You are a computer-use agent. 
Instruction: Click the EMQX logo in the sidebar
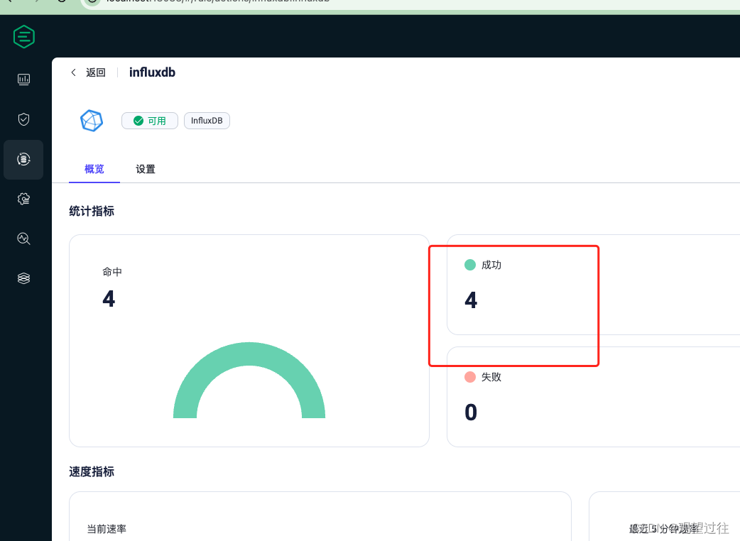coord(24,37)
